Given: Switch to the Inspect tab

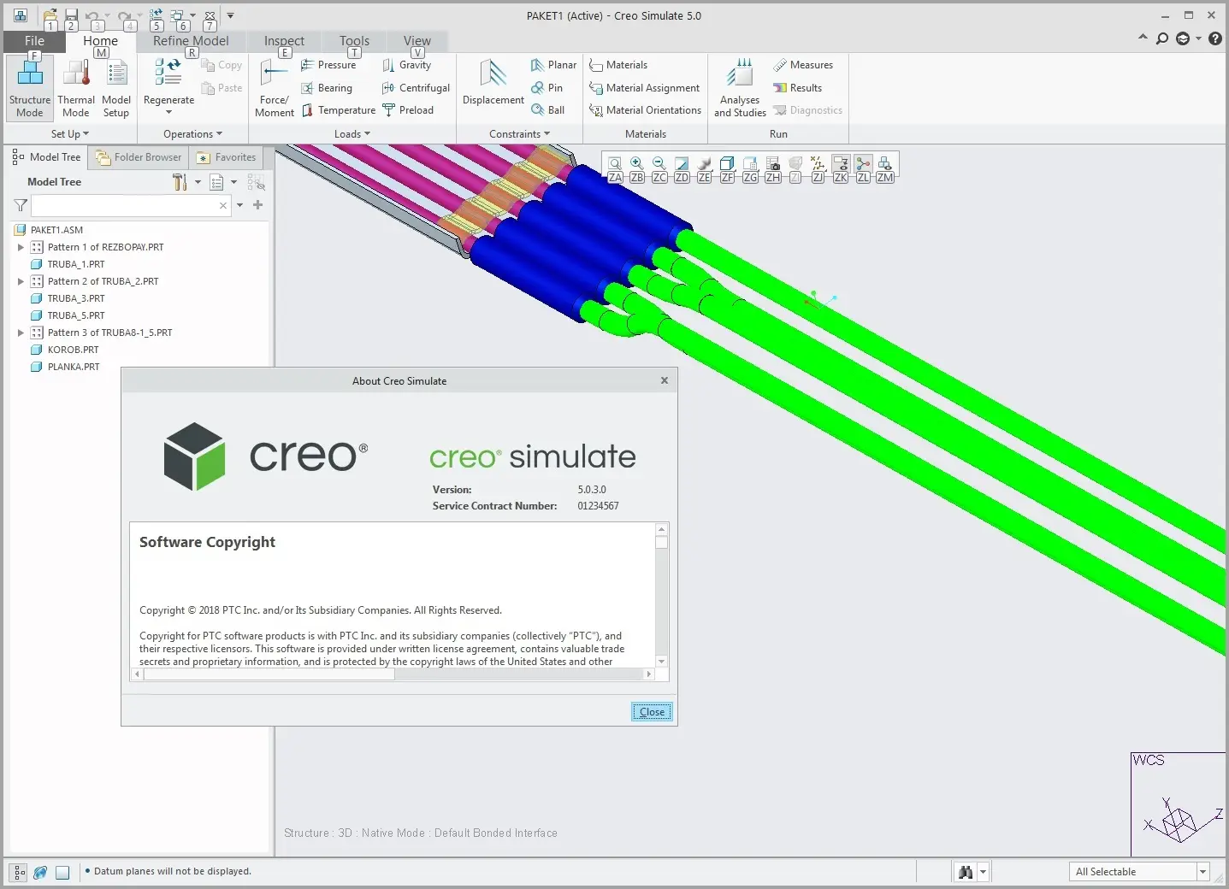Looking at the screenshot, I should pyautogui.click(x=284, y=41).
